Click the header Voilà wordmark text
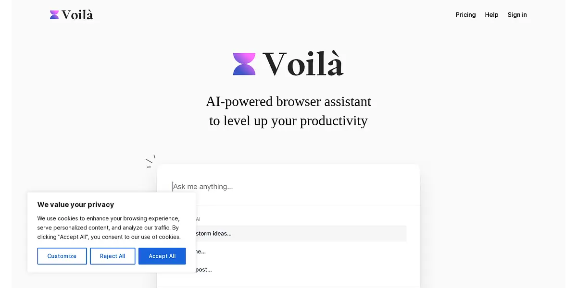This screenshot has height=288, width=577. pyautogui.click(x=77, y=15)
